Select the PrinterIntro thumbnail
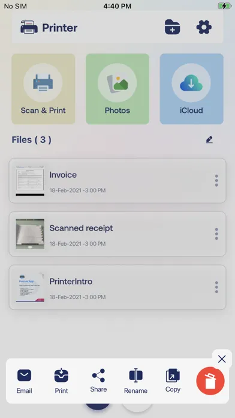Viewport: 235px width, 418px height. 30,287
